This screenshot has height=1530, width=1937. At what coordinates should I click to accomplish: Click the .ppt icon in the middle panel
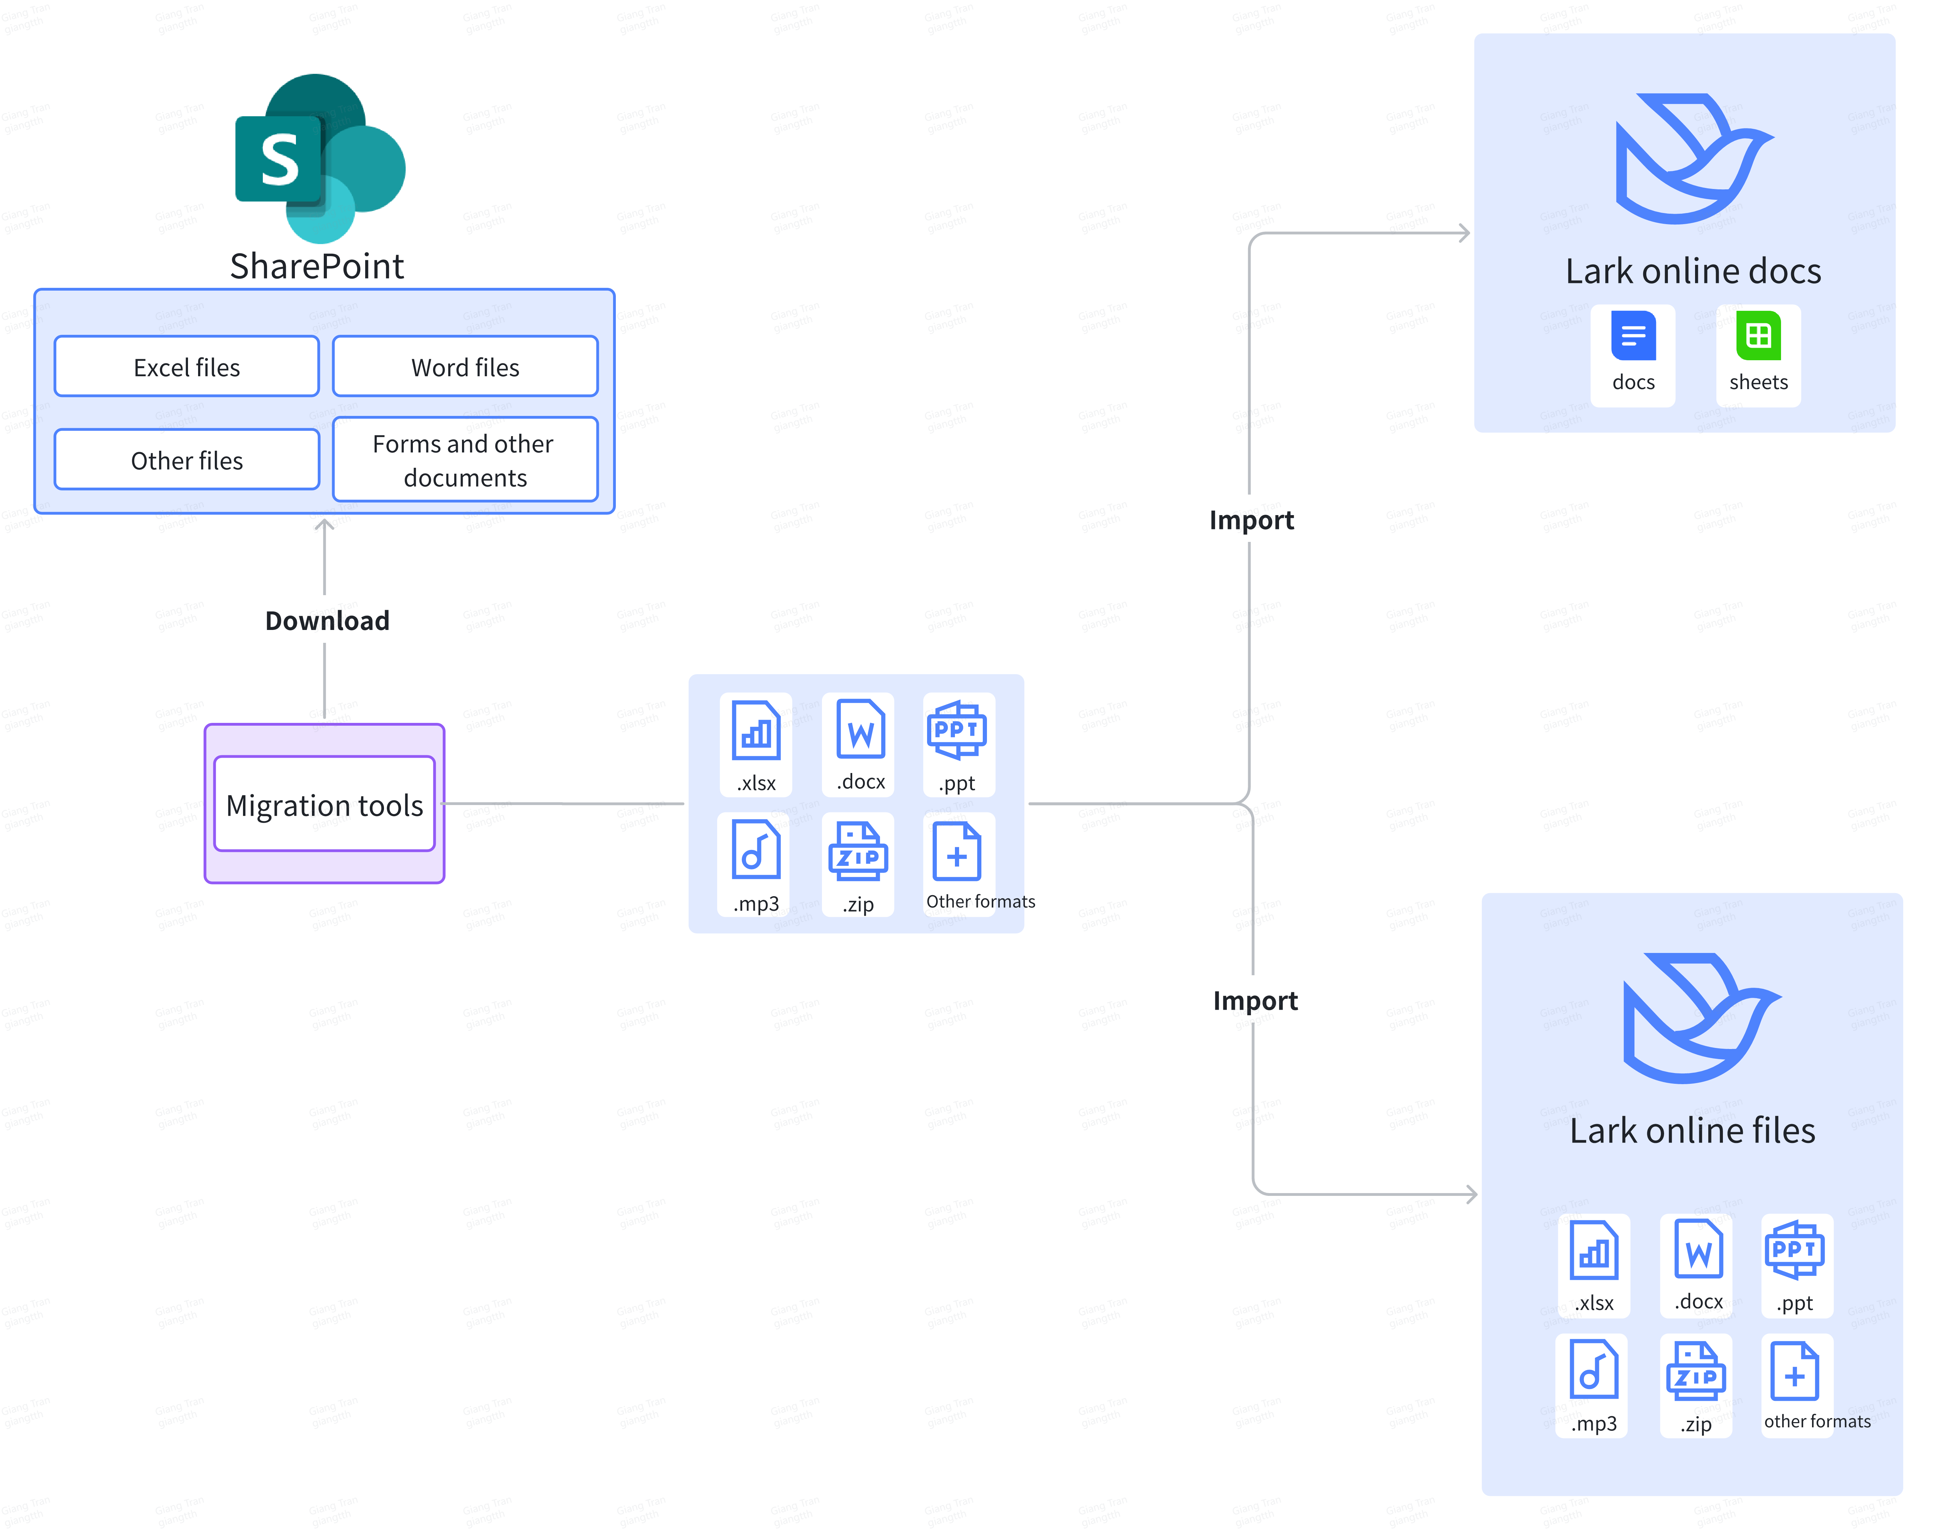click(x=957, y=730)
